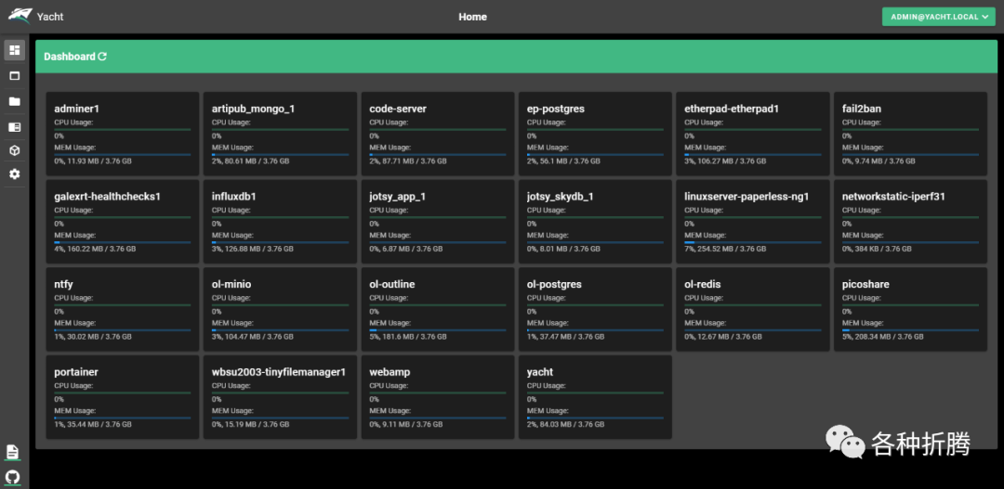The image size is (1004, 489).
Task: Open the Templates folder icon in sidebar
Action: pos(15,102)
